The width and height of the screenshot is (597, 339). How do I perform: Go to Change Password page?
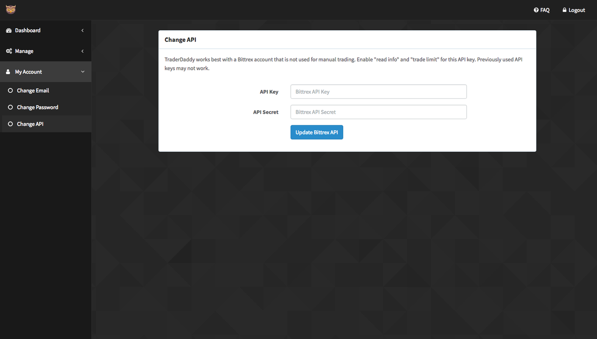[46, 107]
